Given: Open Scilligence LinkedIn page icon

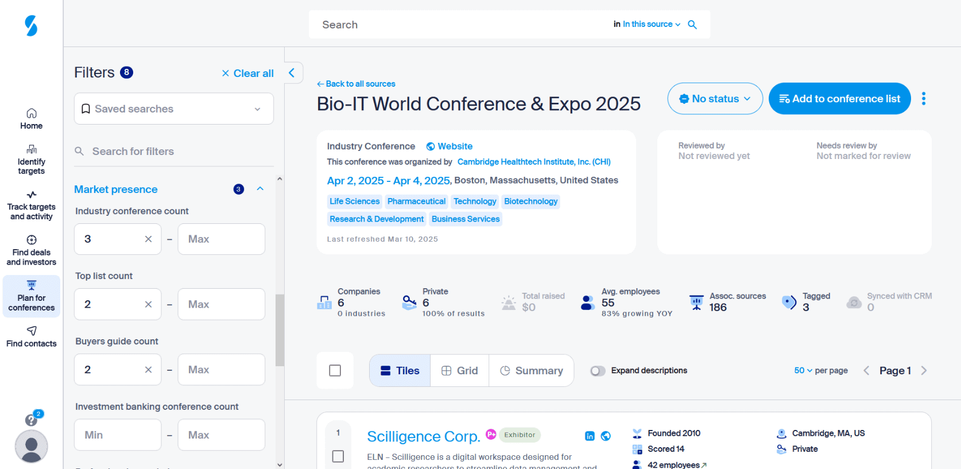Looking at the screenshot, I should pyautogui.click(x=590, y=436).
